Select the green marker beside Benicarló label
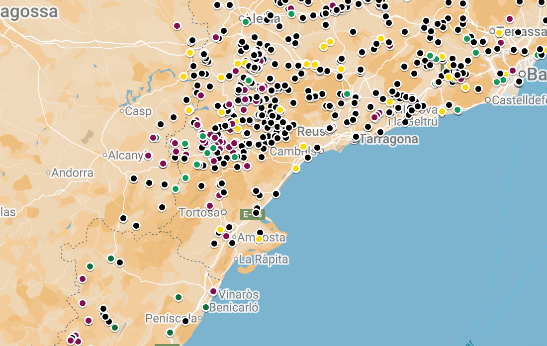 click(x=206, y=307)
